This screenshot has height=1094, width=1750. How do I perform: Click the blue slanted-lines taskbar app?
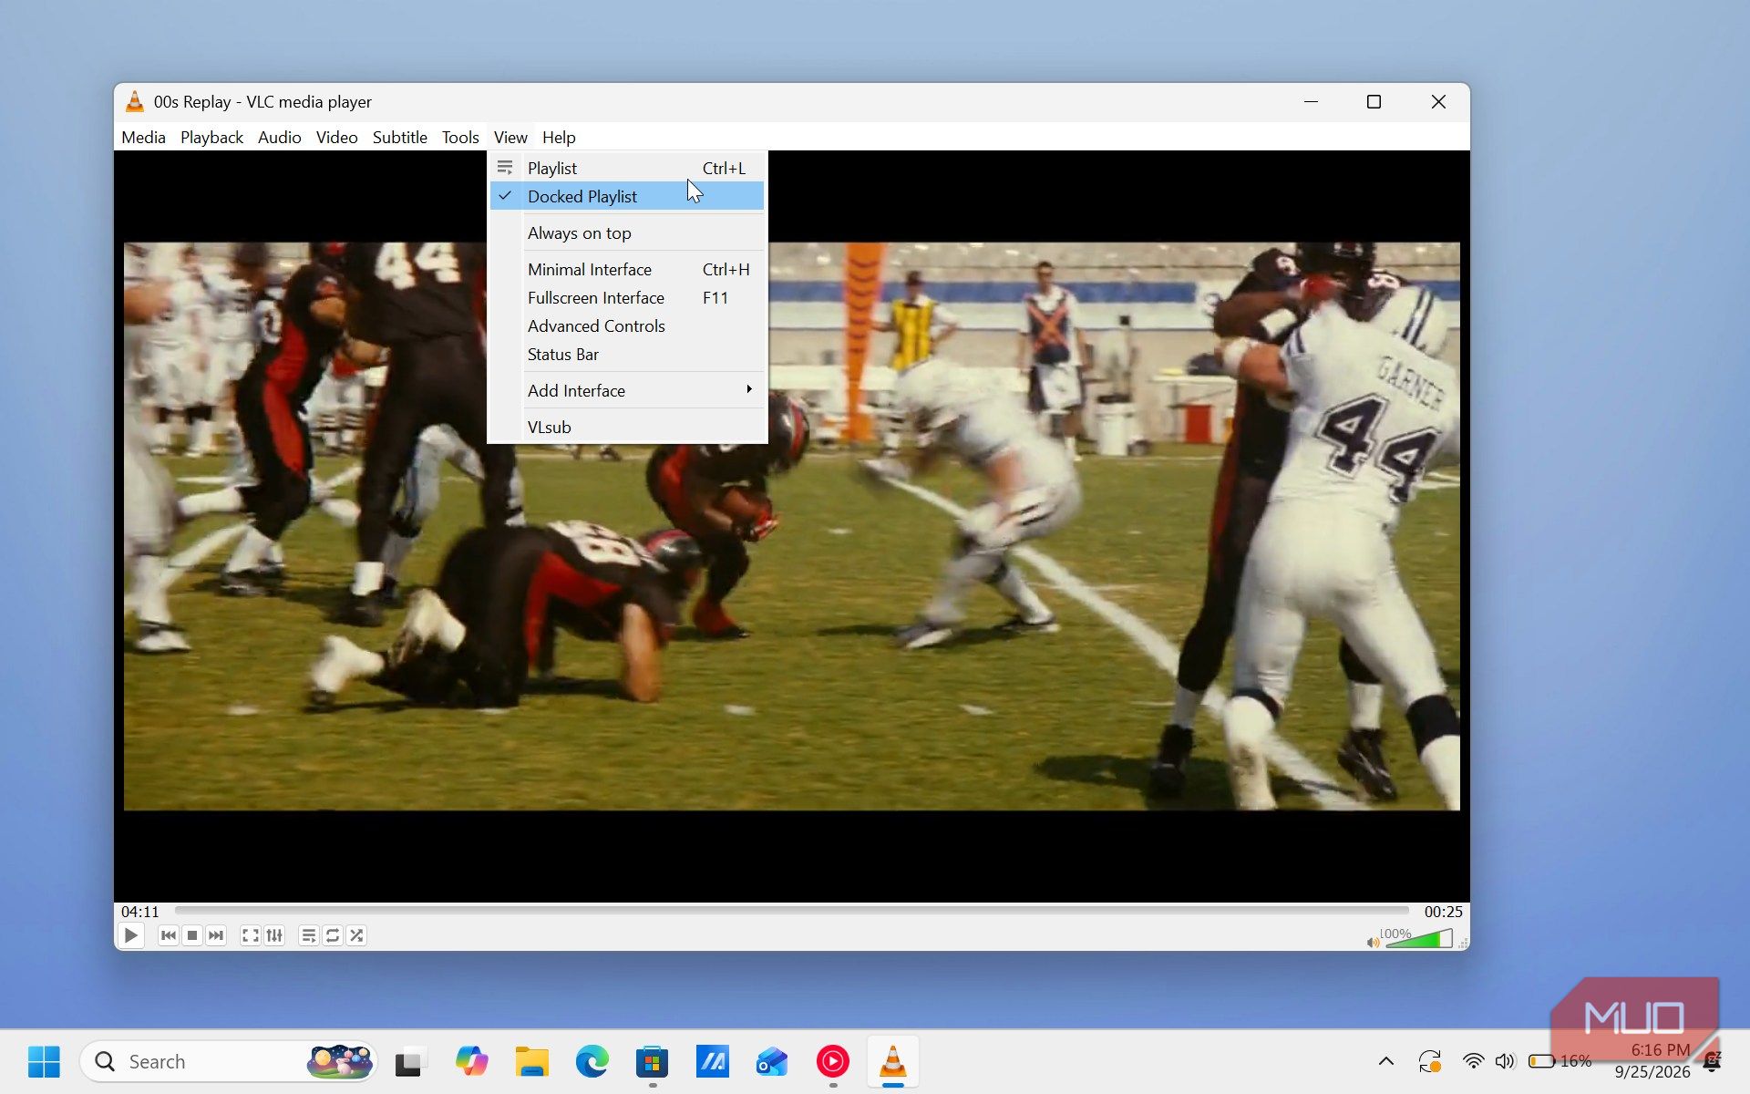[x=712, y=1061]
